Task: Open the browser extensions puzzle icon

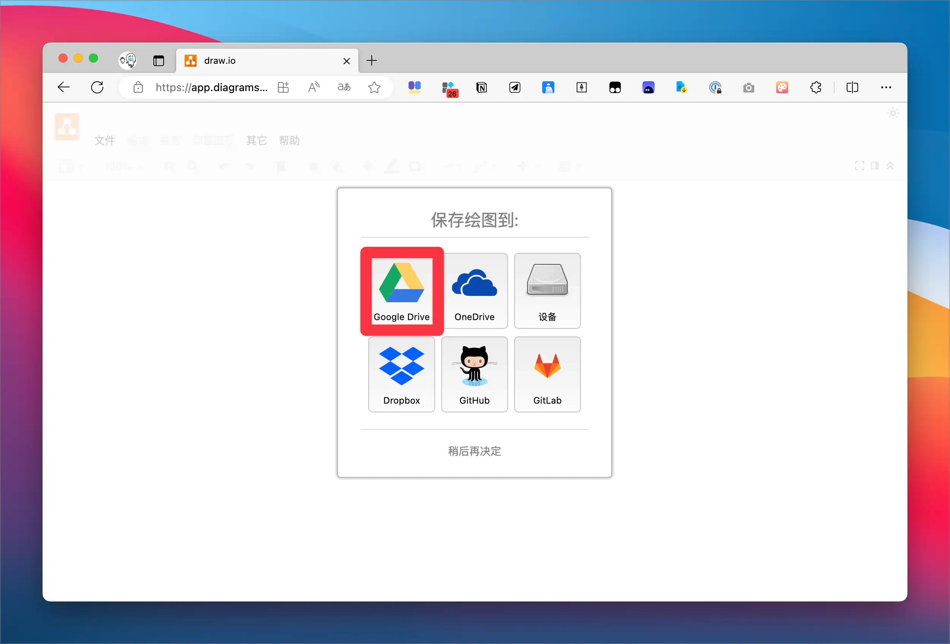Action: click(x=816, y=87)
